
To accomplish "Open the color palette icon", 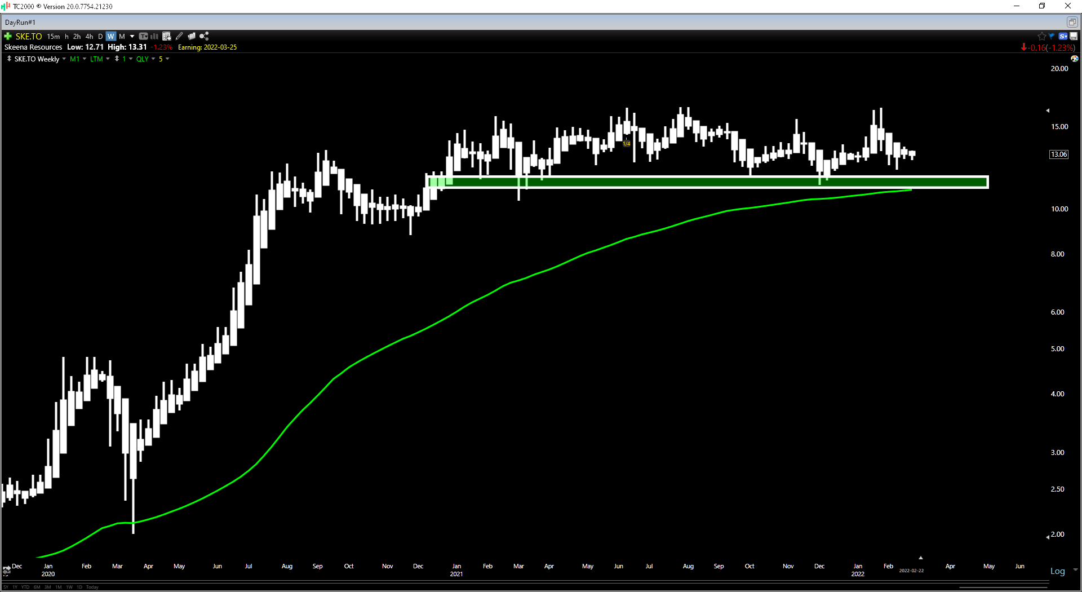I will [1074, 59].
